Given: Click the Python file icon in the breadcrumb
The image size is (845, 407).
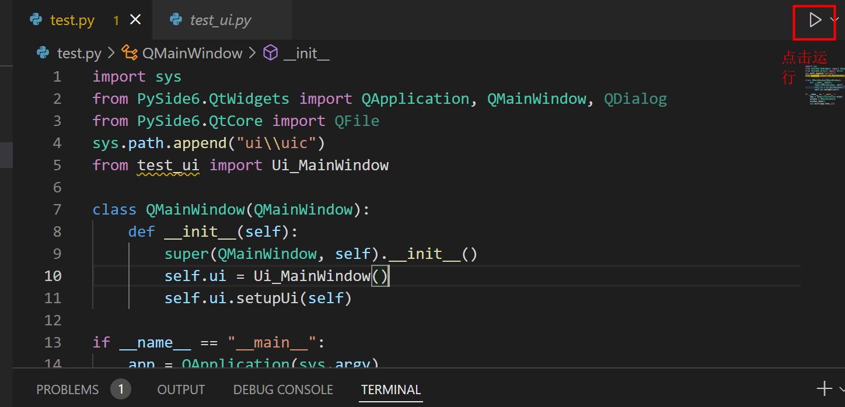Looking at the screenshot, I should tap(43, 53).
